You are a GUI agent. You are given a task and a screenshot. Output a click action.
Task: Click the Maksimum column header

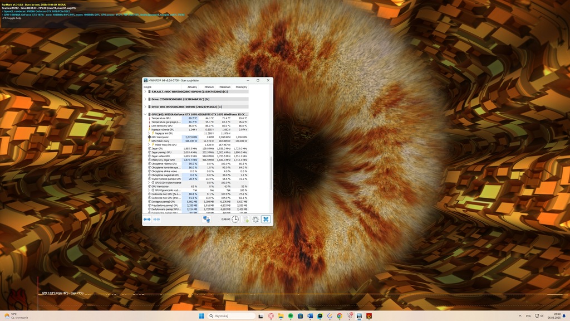[x=225, y=87]
